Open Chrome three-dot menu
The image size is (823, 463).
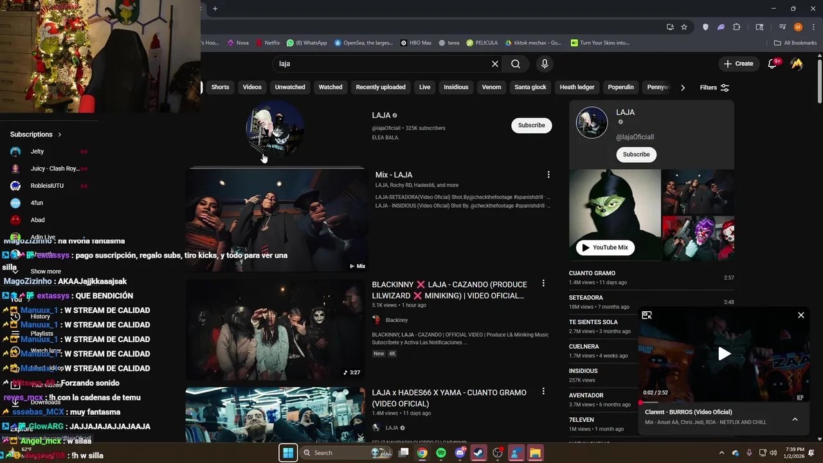point(812,27)
